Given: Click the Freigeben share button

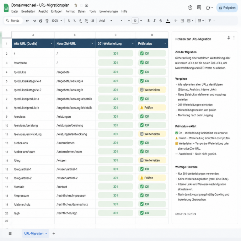Looking at the screenshot, I should [227, 8].
